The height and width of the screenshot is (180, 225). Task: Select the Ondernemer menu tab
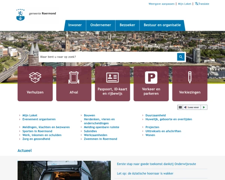100,25
